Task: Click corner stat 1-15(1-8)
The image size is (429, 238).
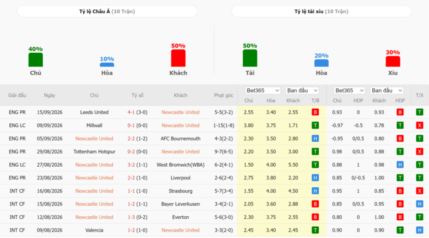Action: tap(224, 125)
